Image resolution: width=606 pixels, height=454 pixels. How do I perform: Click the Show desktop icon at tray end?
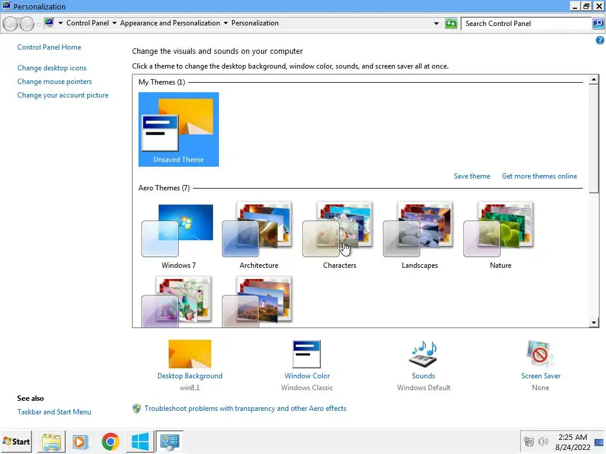[599, 442]
